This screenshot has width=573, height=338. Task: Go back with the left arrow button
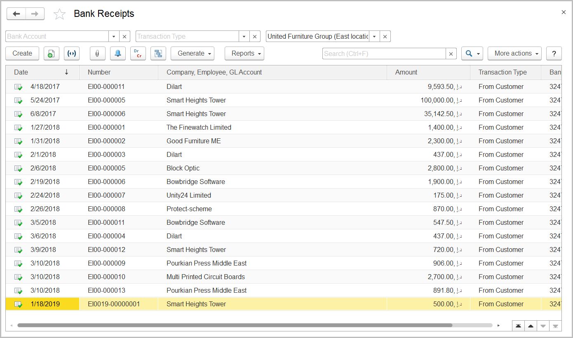[16, 14]
